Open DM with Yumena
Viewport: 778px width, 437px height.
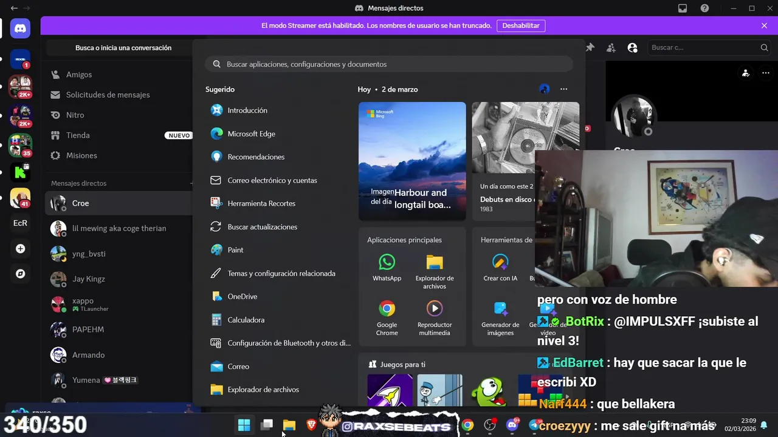click(119, 380)
